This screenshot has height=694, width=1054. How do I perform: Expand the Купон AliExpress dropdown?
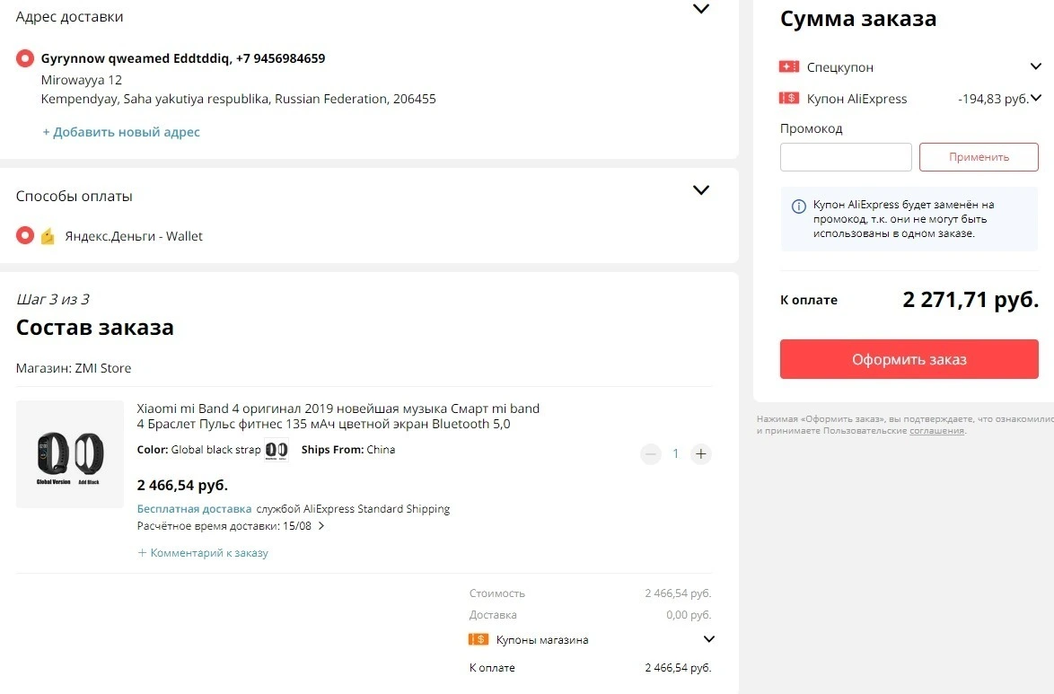tap(1036, 98)
